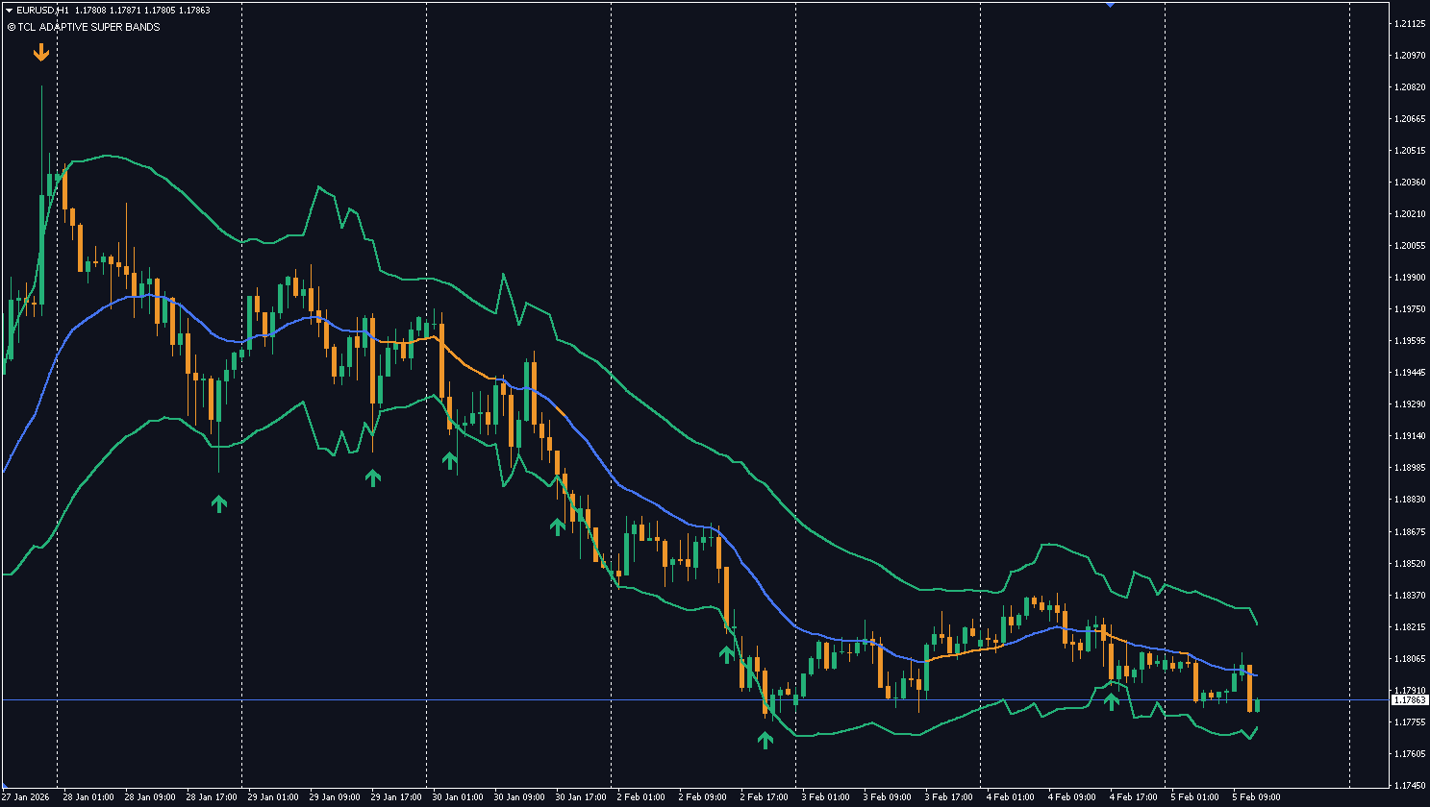Click the 1.17605 price scale label
The height and width of the screenshot is (807, 1430).
(1410, 753)
